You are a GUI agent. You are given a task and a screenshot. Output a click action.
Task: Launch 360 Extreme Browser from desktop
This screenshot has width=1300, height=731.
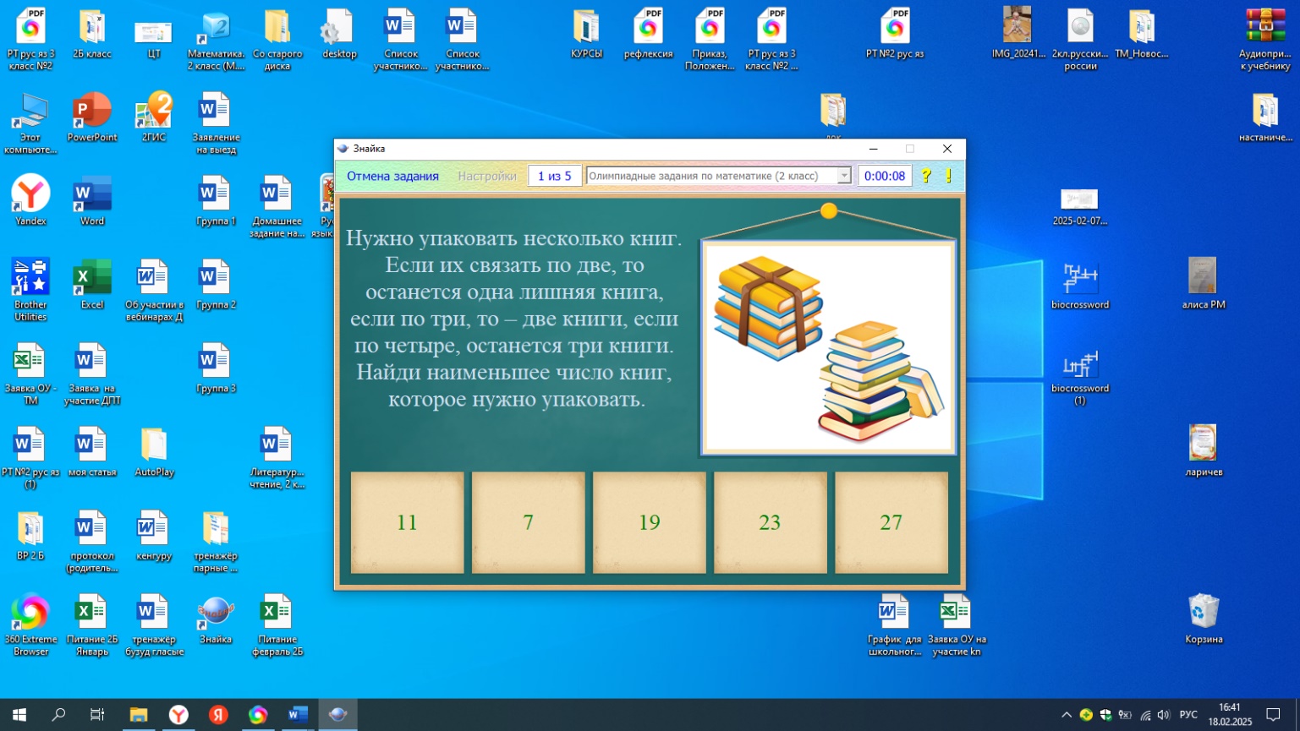pos(30,620)
